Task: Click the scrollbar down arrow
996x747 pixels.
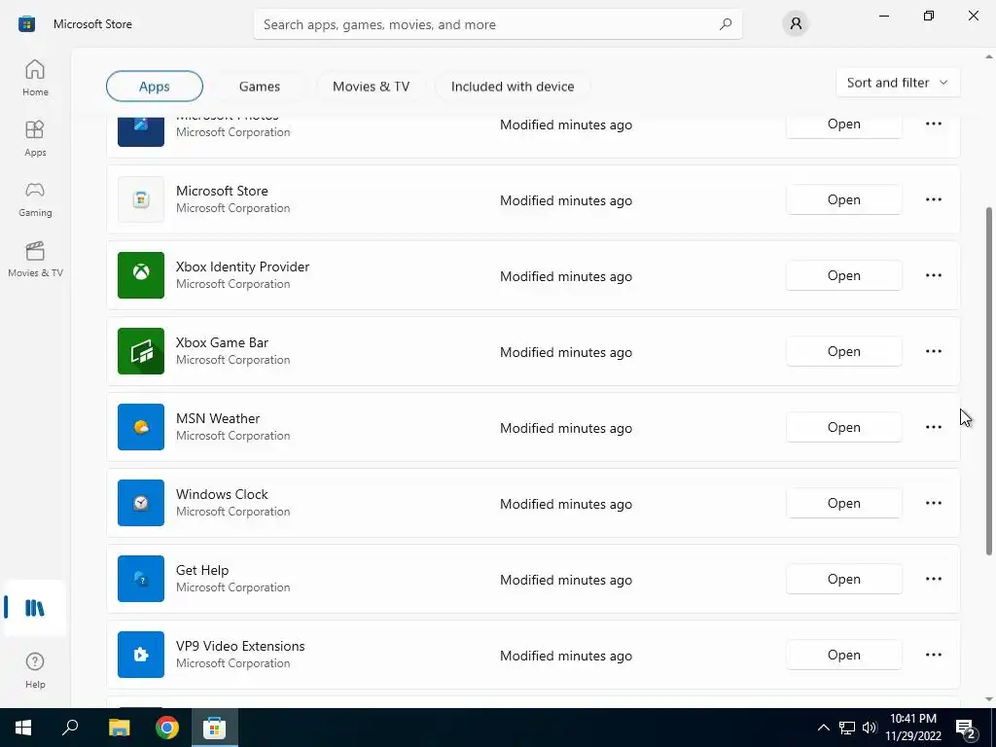Action: tap(989, 699)
